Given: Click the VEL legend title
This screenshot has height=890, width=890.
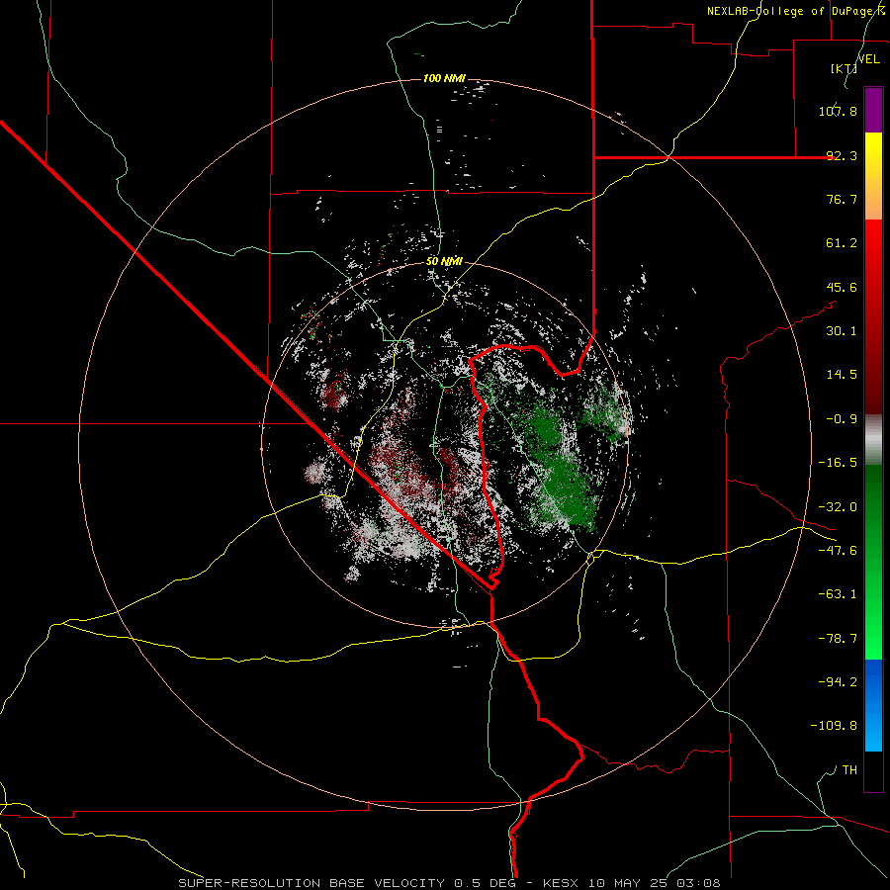Looking at the screenshot, I should [868, 59].
